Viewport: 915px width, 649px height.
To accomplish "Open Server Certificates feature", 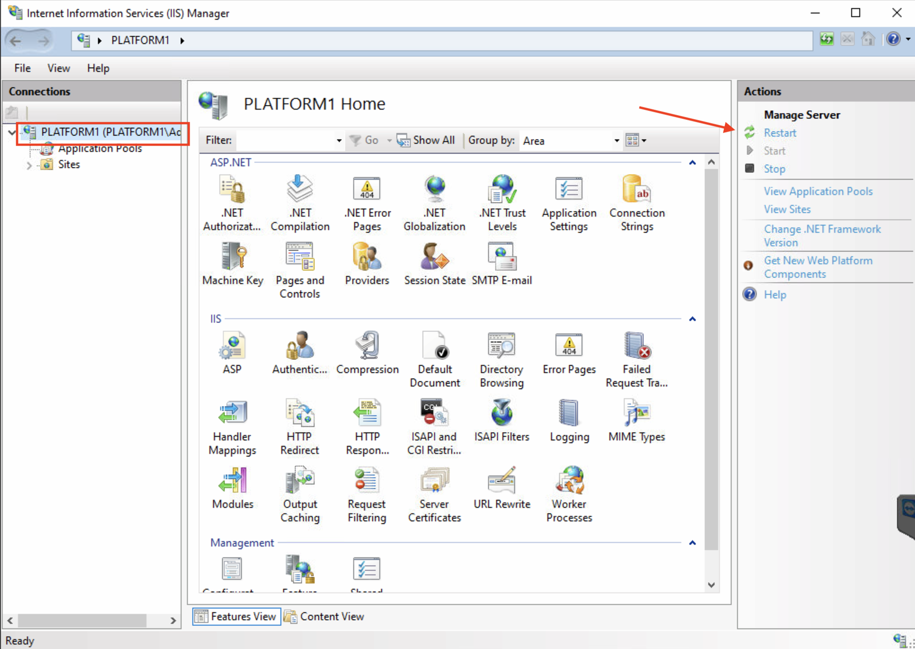I will pos(434,494).
